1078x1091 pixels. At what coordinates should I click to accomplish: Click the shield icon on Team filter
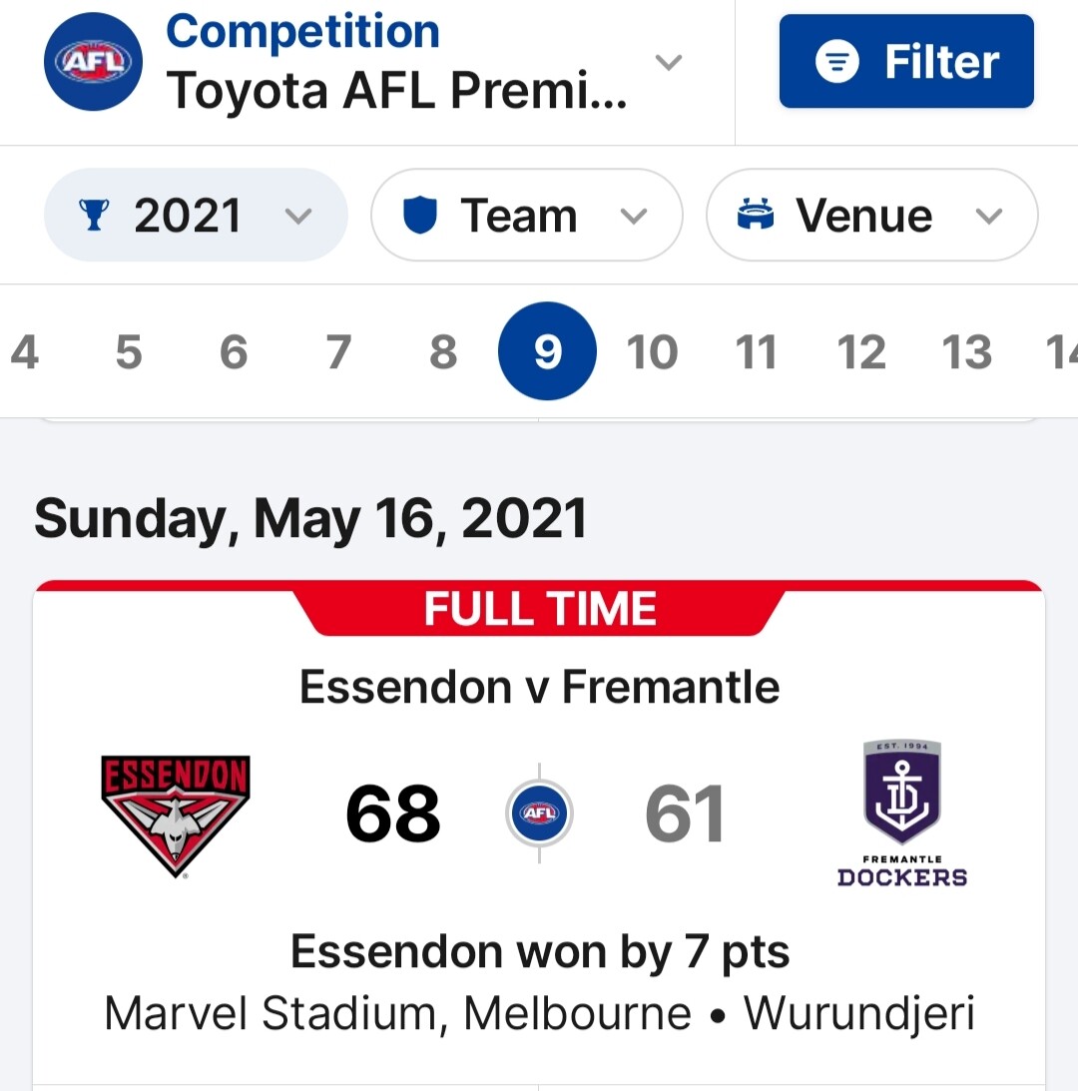(x=420, y=216)
